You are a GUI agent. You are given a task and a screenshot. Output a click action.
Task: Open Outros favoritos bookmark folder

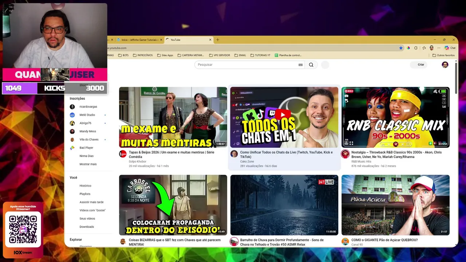(443, 55)
